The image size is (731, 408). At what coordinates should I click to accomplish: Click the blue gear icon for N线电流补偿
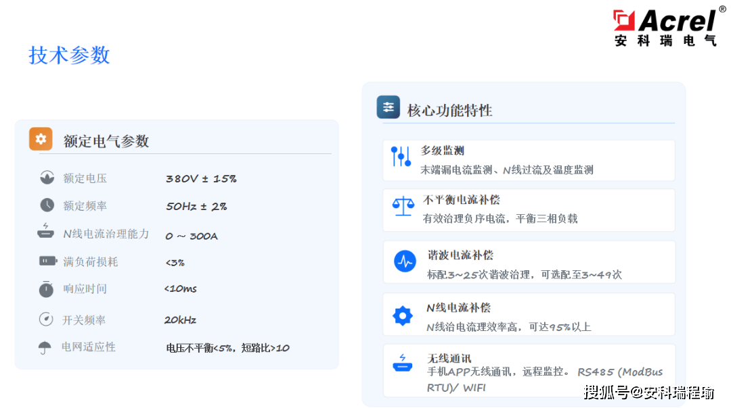pos(402,315)
